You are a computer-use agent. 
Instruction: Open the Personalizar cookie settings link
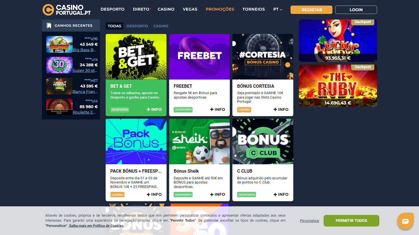[310, 221]
